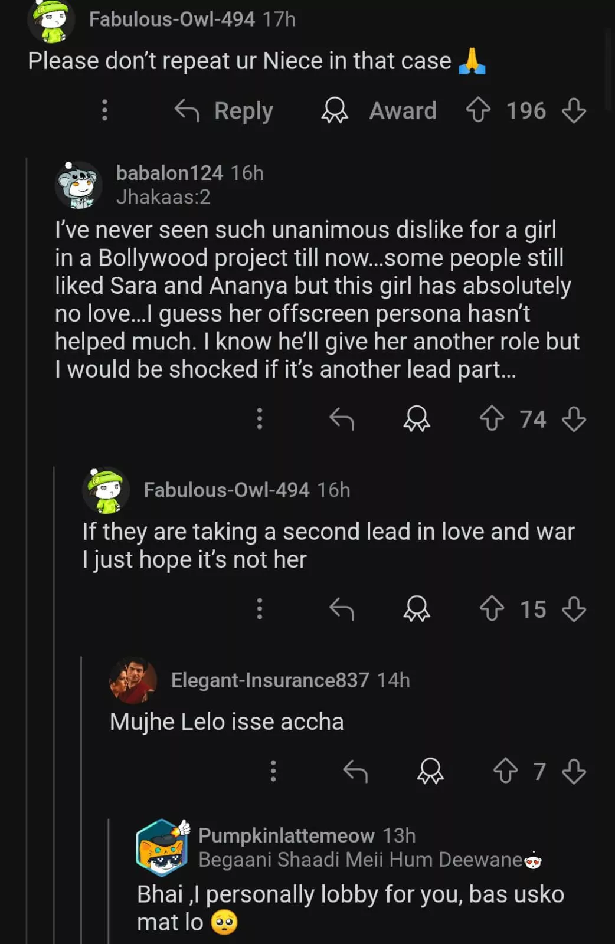
Task: Downvote the comment with 196 votes
Action: pyautogui.click(x=574, y=110)
